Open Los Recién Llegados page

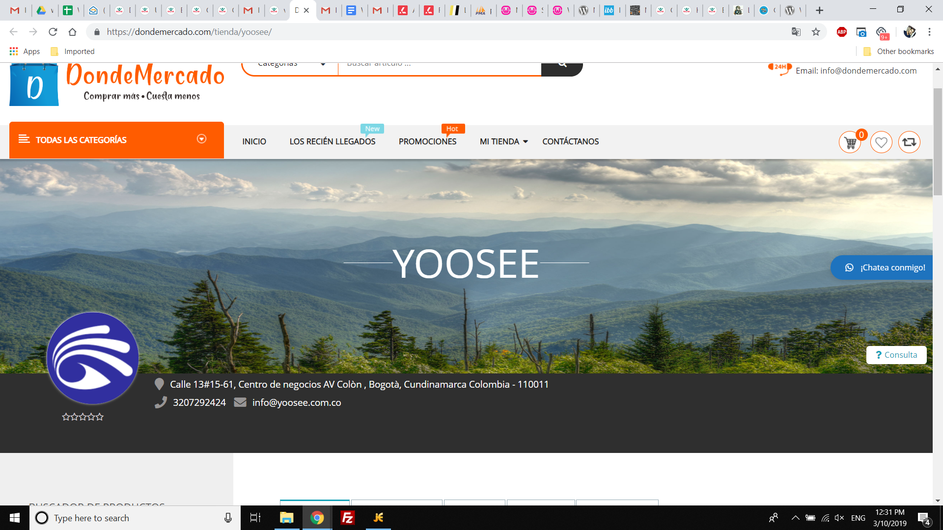(x=333, y=141)
